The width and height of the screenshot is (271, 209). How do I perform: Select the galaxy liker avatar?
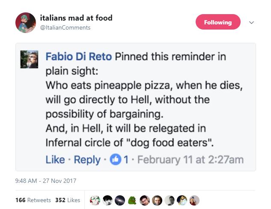121,200
